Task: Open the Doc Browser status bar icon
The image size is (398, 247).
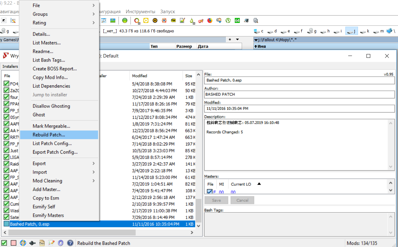Action: [x=42, y=243]
